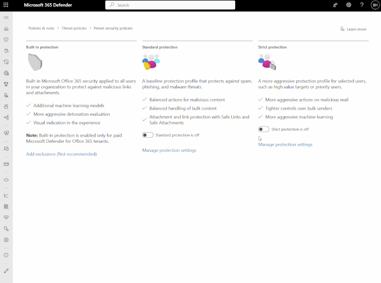Expand the hamburger navigation menu
Image resolution: width=381 pixels, height=283 pixels.
6,18
